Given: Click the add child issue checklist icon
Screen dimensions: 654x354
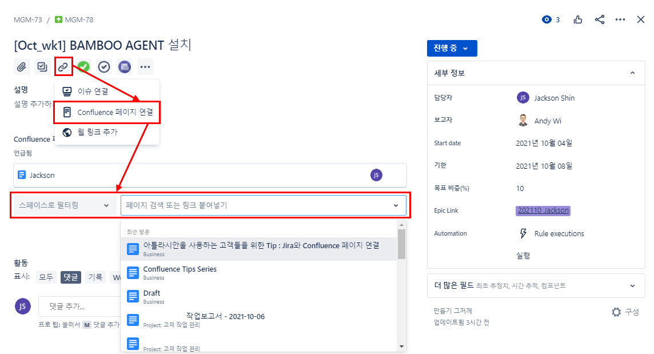Looking at the screenshot, I should (42, 67).
